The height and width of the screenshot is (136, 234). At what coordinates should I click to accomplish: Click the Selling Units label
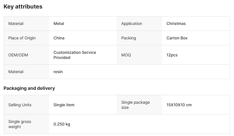point(20,105)
